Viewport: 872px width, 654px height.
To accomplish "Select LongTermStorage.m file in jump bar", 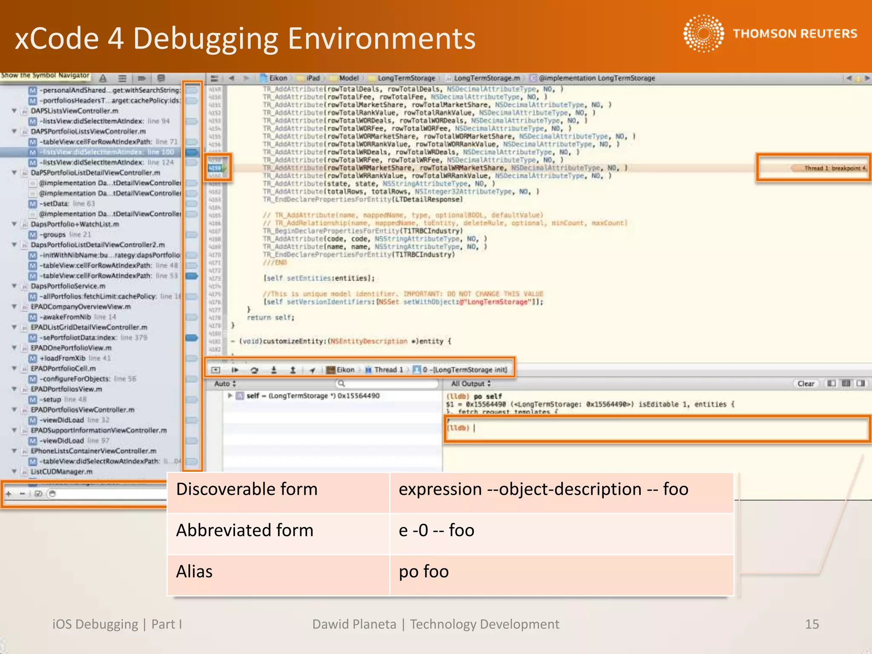I will click(483, 78).
